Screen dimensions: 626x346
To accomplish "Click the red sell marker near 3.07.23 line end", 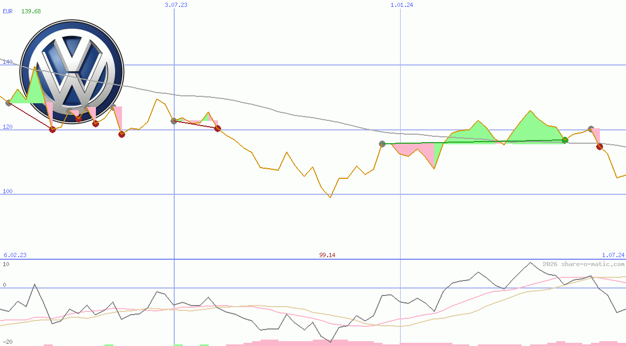I will click(217, 128).
